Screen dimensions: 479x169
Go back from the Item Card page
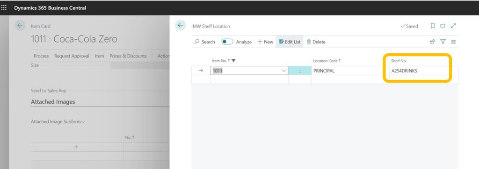tap(20, 26)
